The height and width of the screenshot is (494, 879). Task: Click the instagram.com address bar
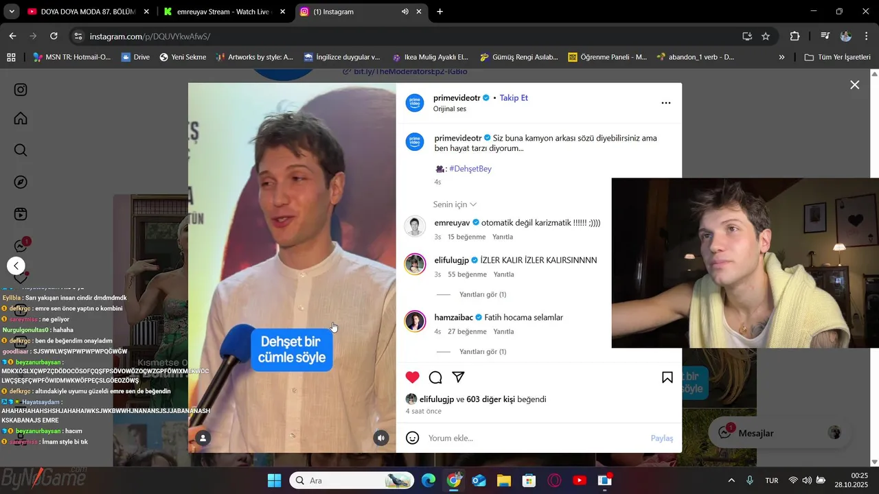click(405, 36)
